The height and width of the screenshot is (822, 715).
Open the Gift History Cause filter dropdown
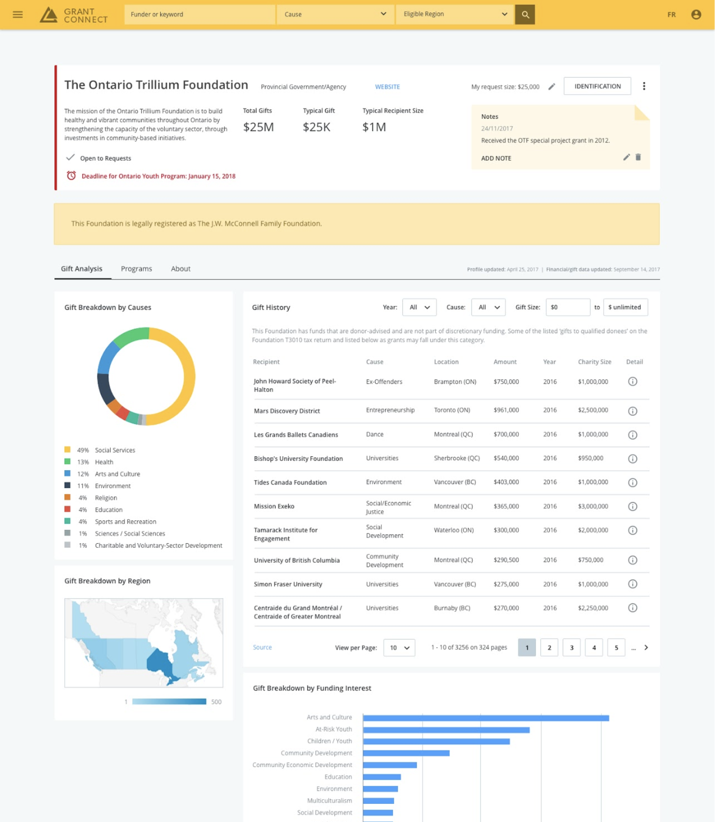(x=488, y=307)
